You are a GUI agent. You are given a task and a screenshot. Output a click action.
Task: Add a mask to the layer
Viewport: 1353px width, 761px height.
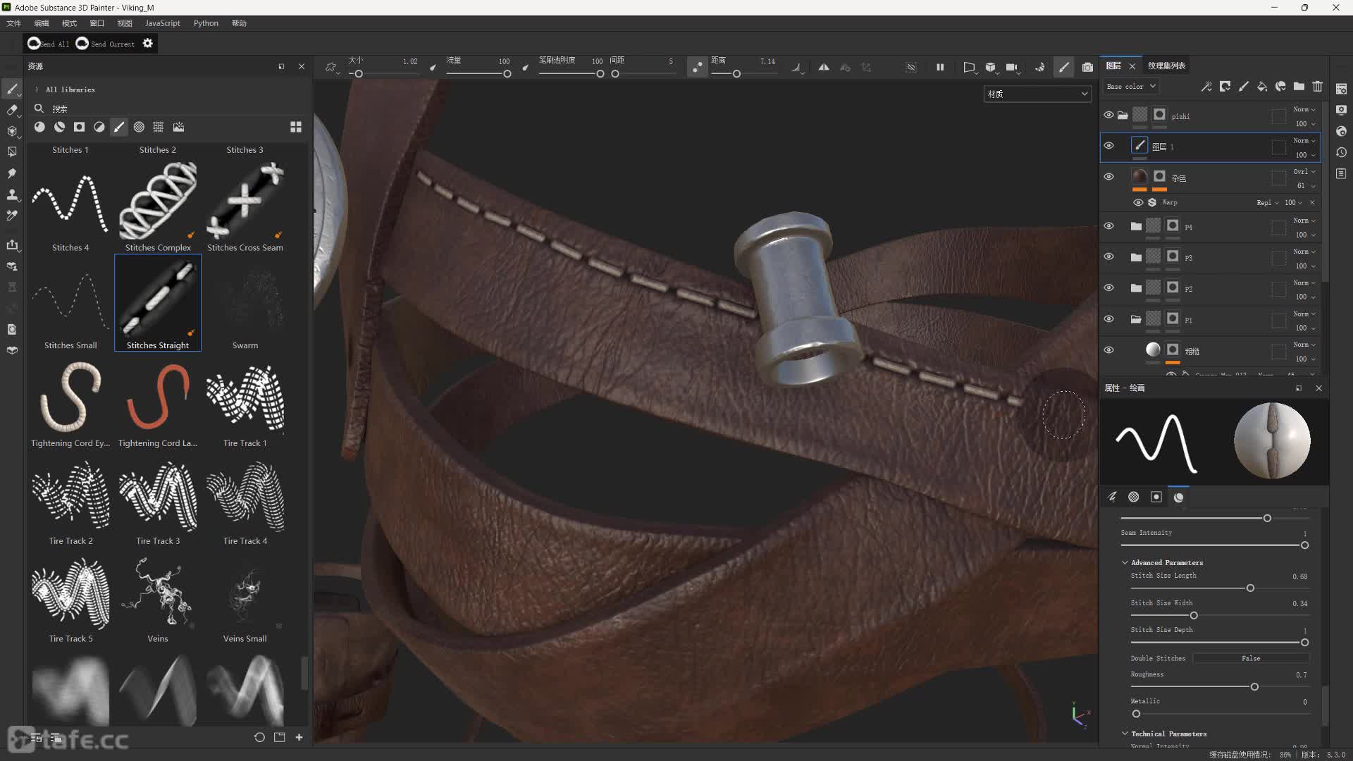pyautogui.click(x=1225, y=86)
